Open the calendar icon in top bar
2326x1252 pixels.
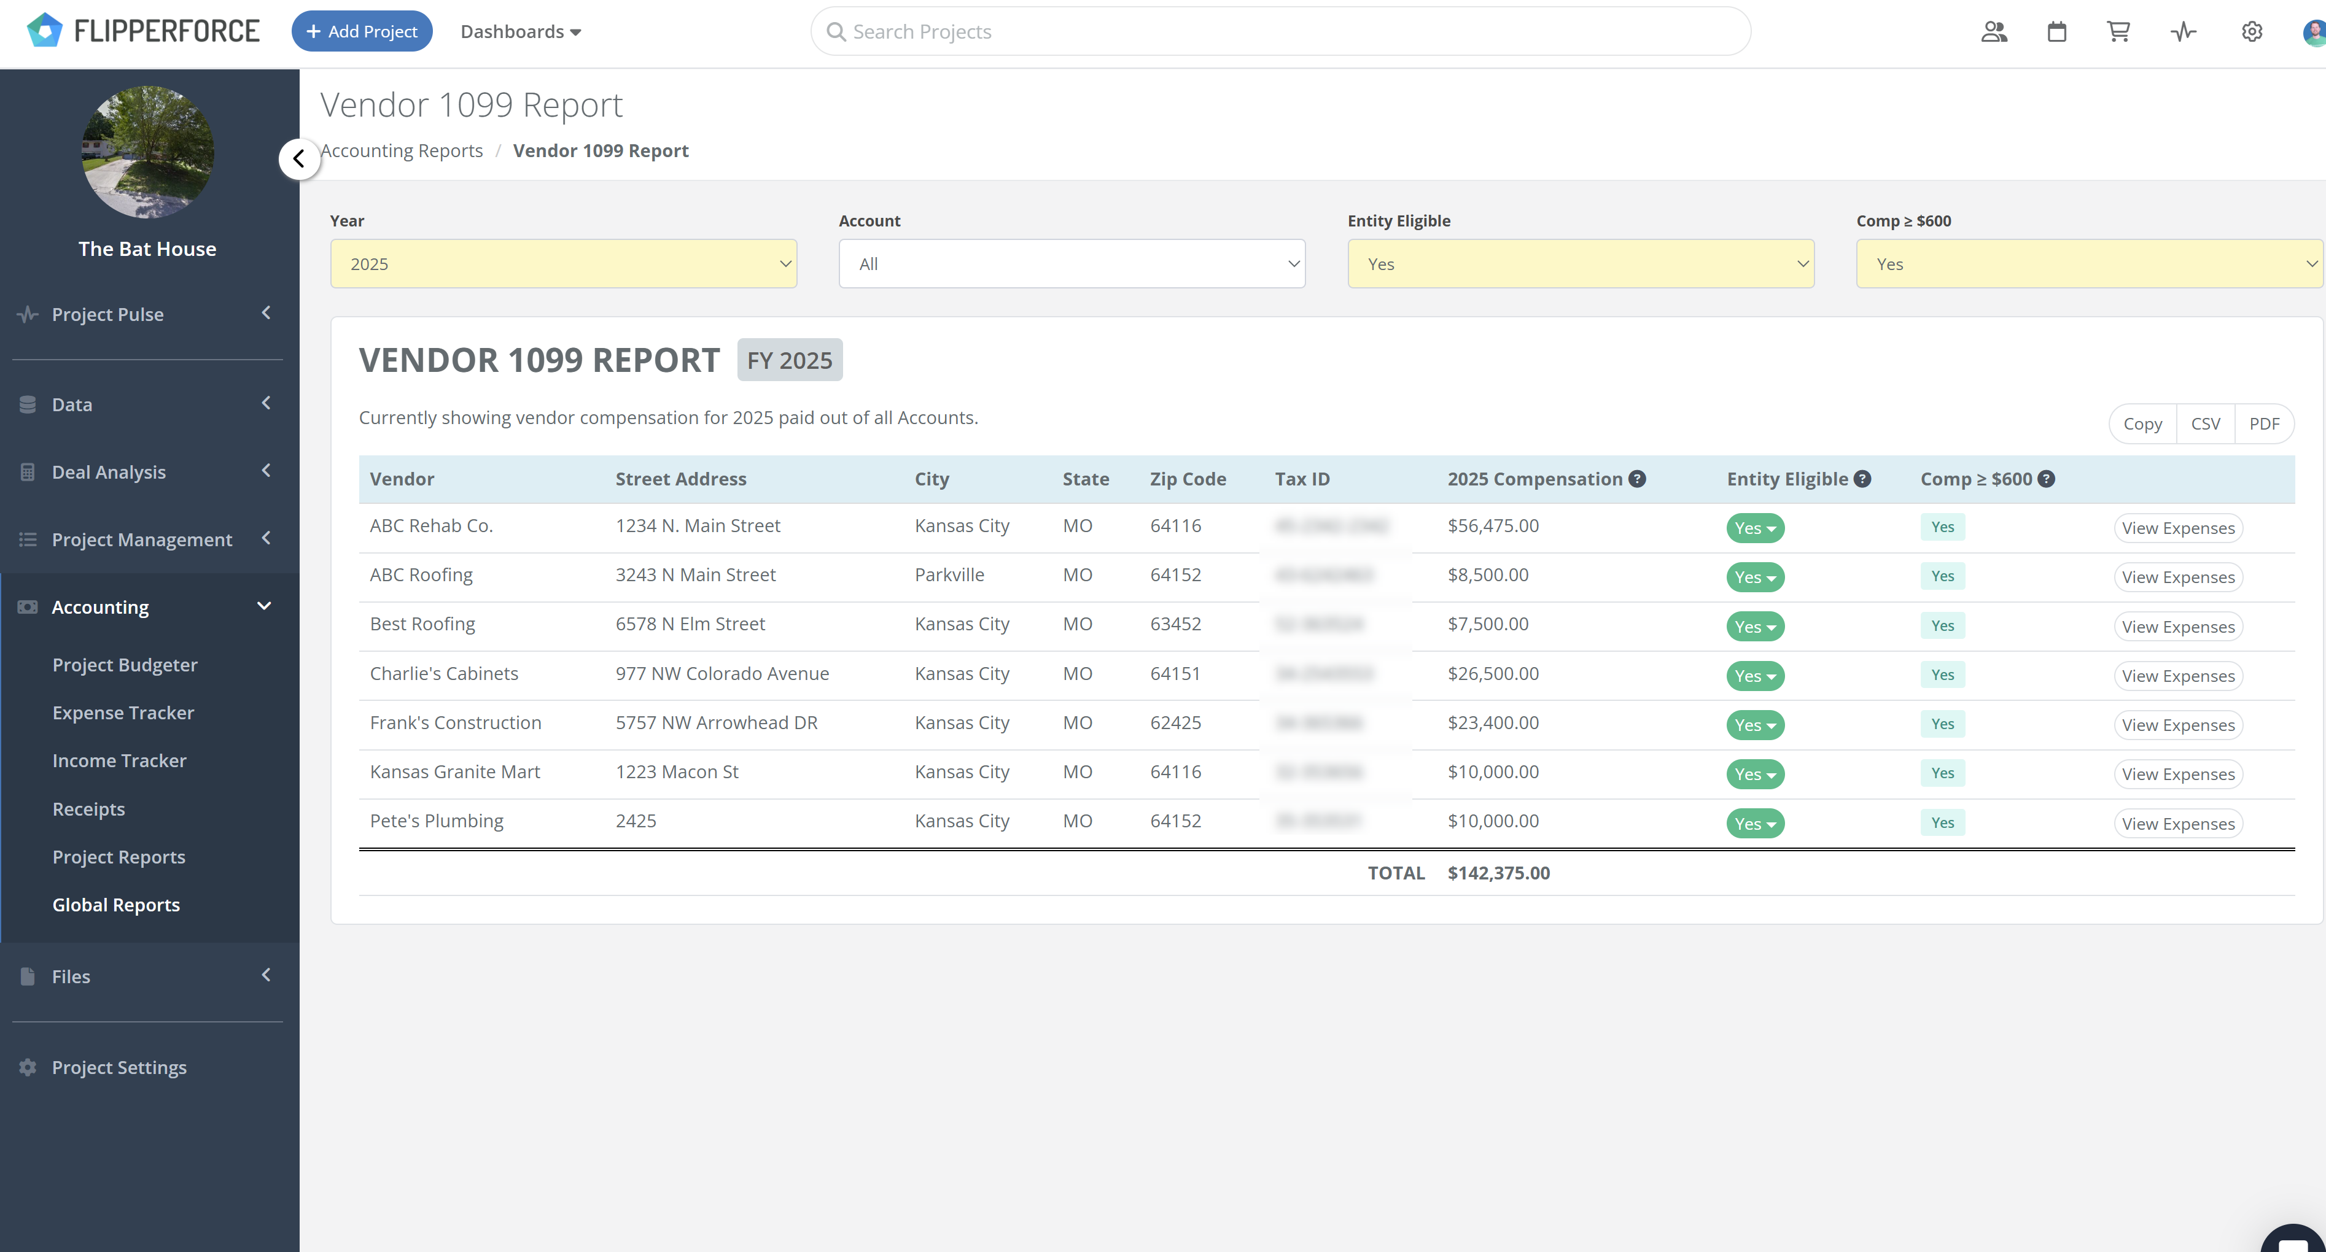coord(2057,33)
